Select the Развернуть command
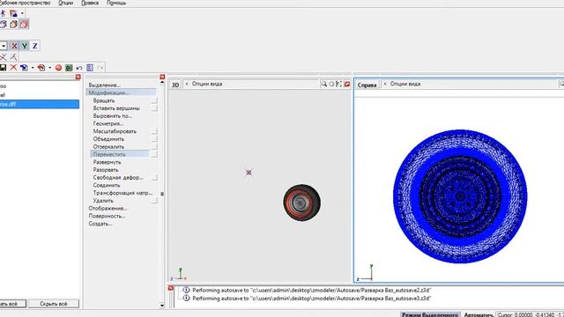This screenshot has height=317, width=564. tap(107, 162)
